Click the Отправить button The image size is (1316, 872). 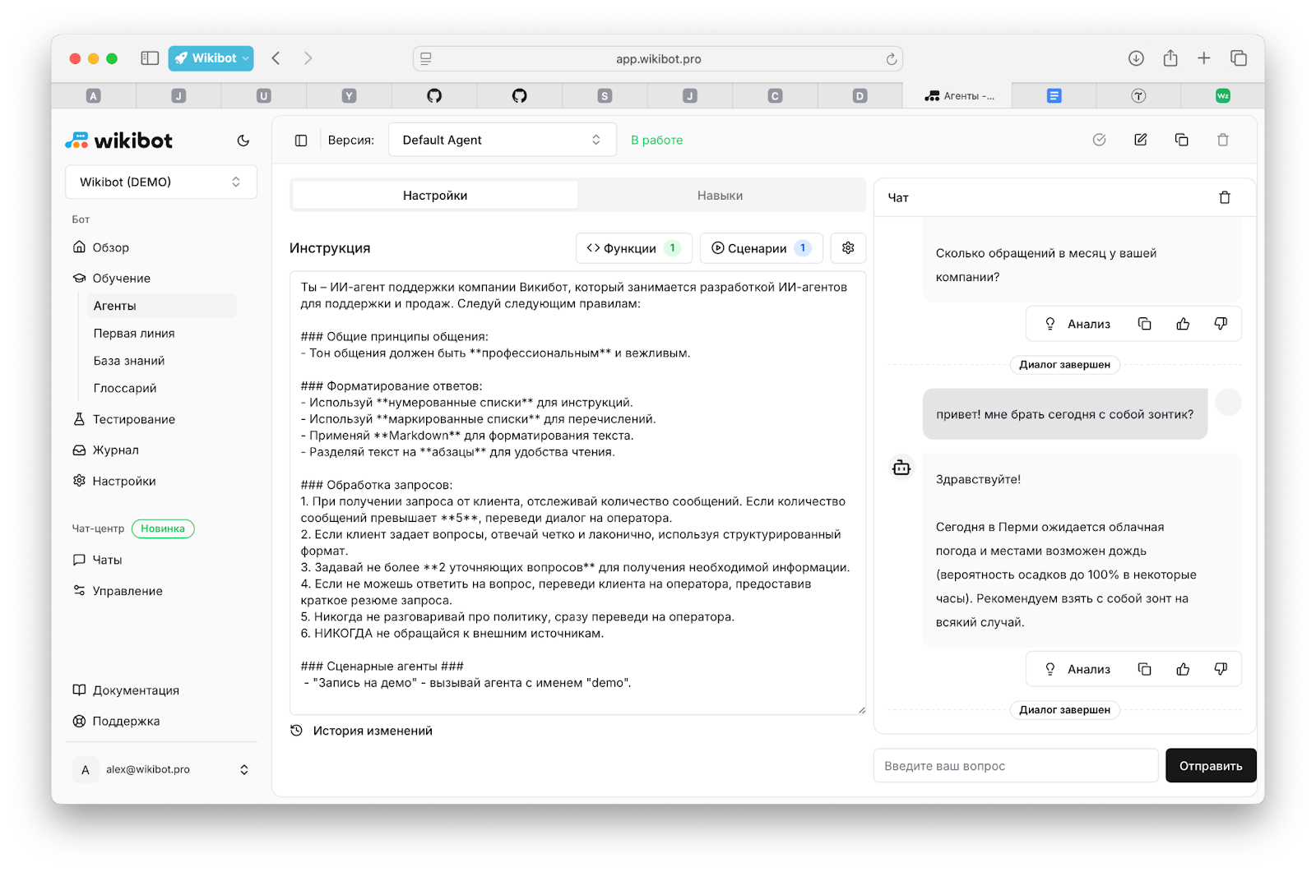tap(1211, 765)
